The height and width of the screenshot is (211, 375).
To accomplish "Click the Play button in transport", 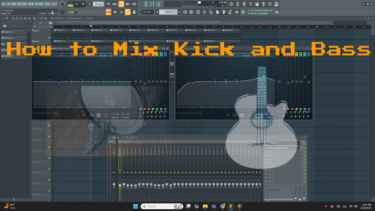I will (77, 4).
